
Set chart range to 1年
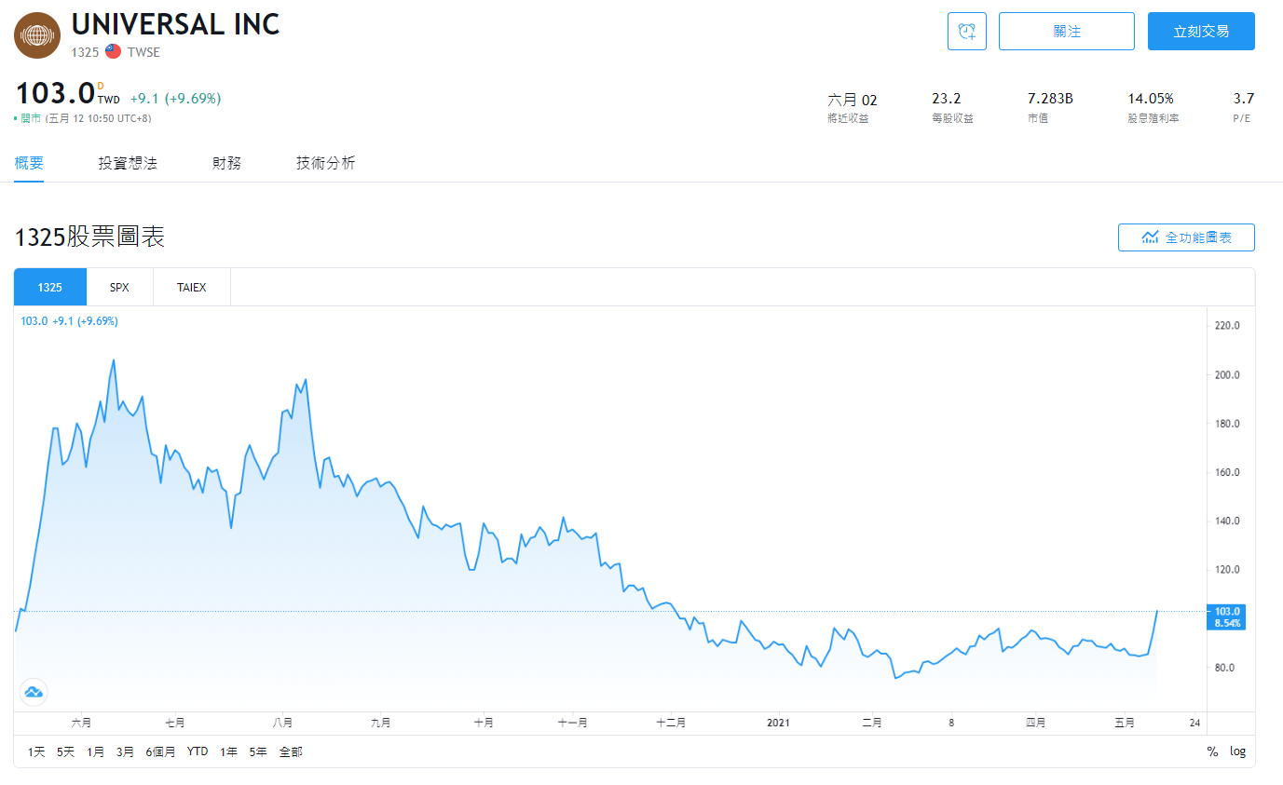(x=228, y=751)
